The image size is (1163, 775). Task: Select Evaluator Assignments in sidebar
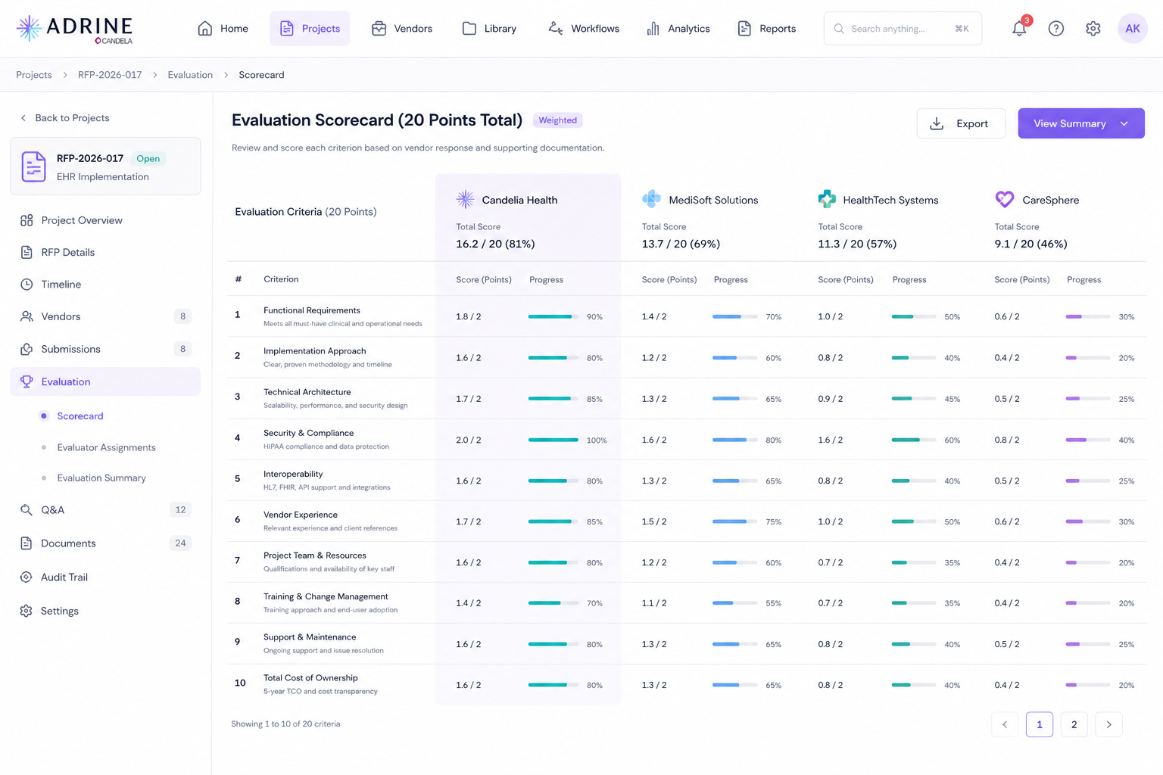(x=107, y=447)
